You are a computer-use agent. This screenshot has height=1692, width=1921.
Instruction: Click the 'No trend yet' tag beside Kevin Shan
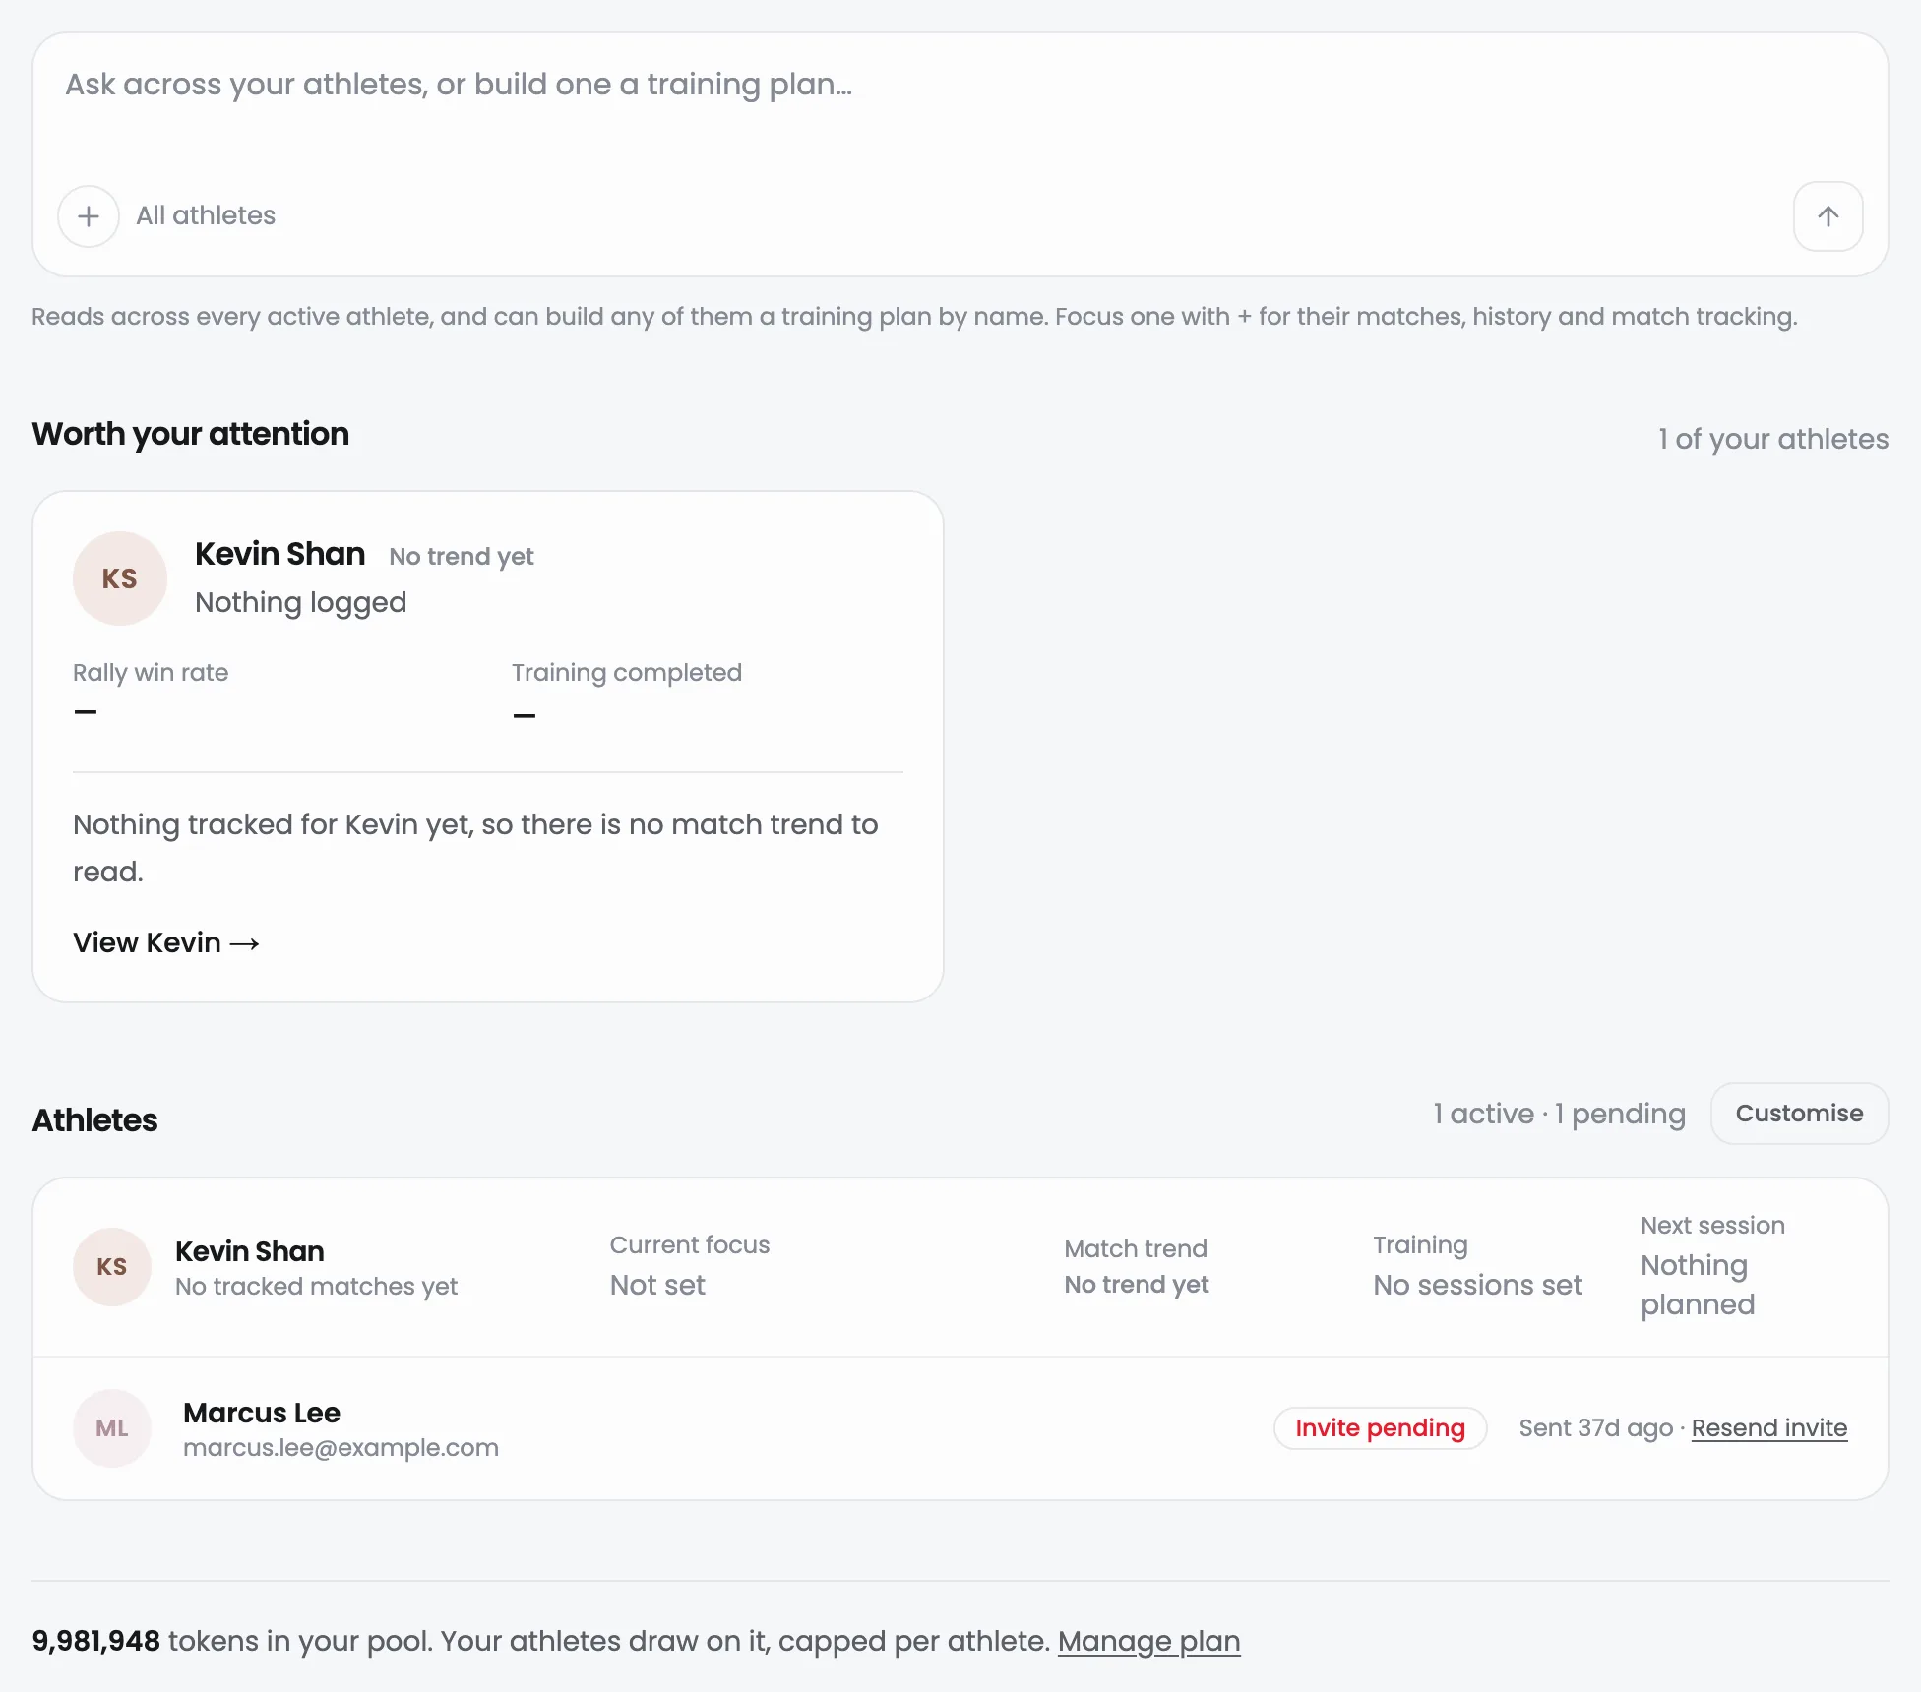462,557
